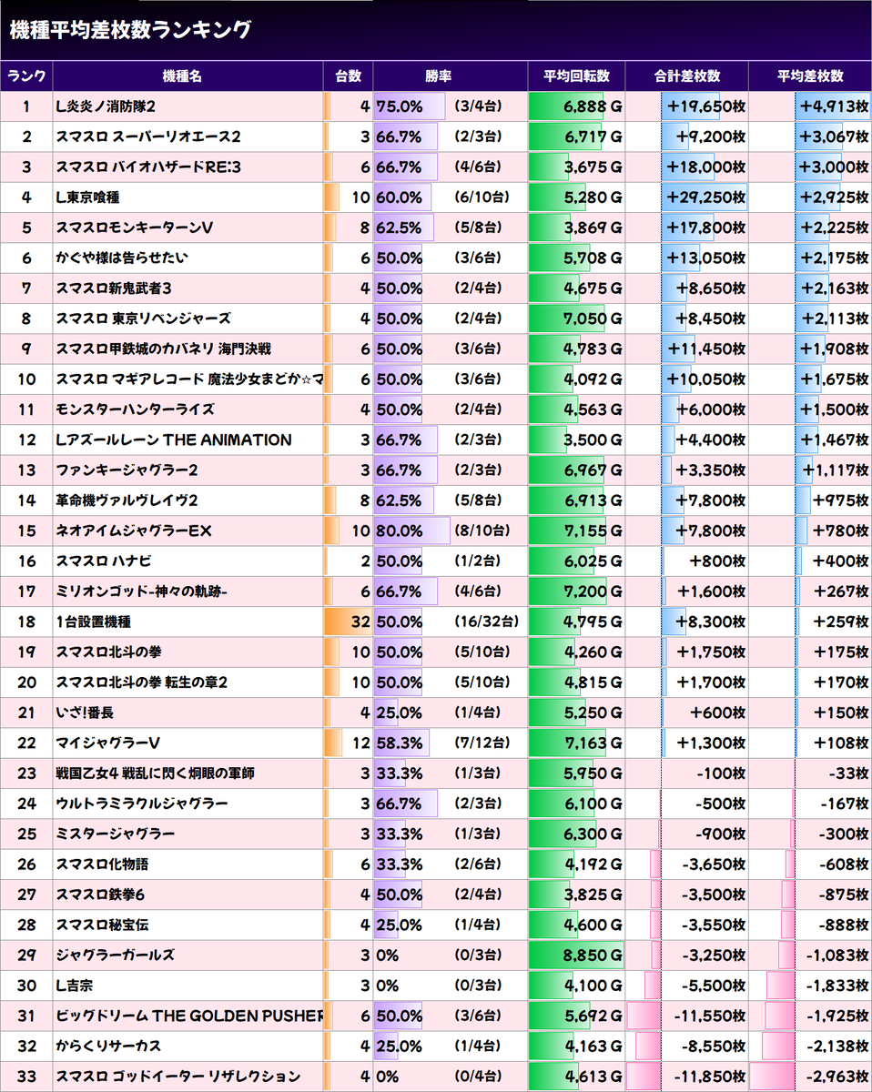Click the 7,050 G average spins cell
872x1092 pixels.
(x=576, y=318)
